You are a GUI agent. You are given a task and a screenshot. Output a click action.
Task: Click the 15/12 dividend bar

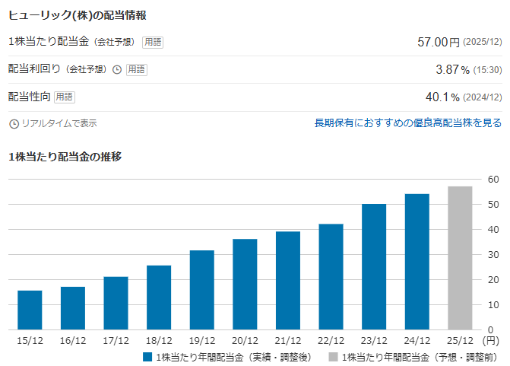click(30, 310)
